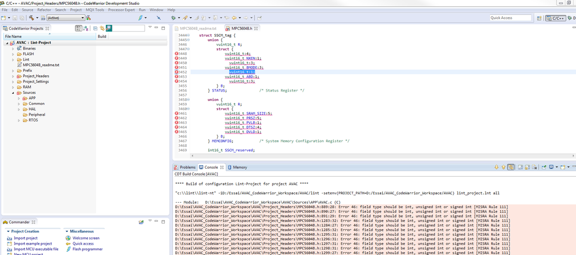Viewport: 576px width, 255px height.
Task: Click Import MCU executable file link
Action: coord(36,249)
